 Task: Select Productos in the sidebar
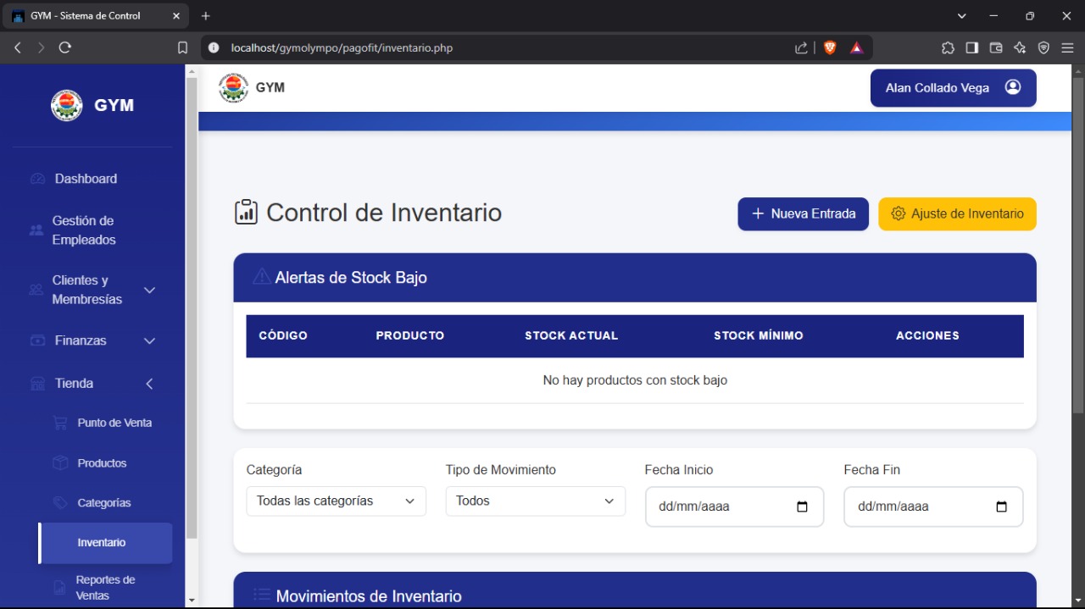tap(102, 463)
